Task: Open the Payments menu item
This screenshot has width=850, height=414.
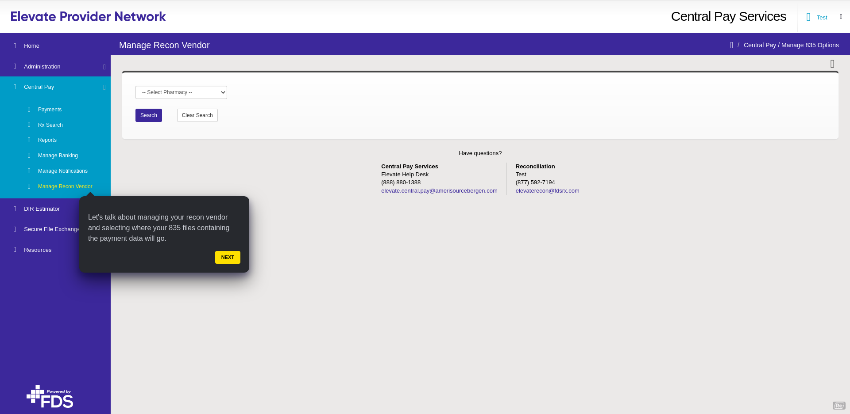Action: (x=50, y=110)
